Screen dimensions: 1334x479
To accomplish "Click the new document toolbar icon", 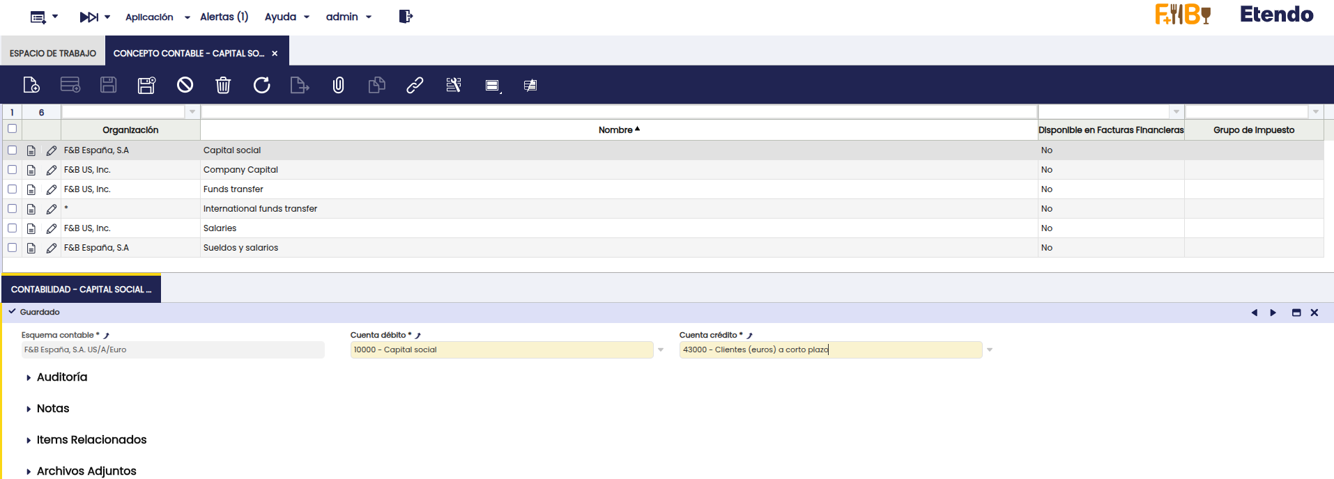I will pyautogui.click(x=31, y=85).
